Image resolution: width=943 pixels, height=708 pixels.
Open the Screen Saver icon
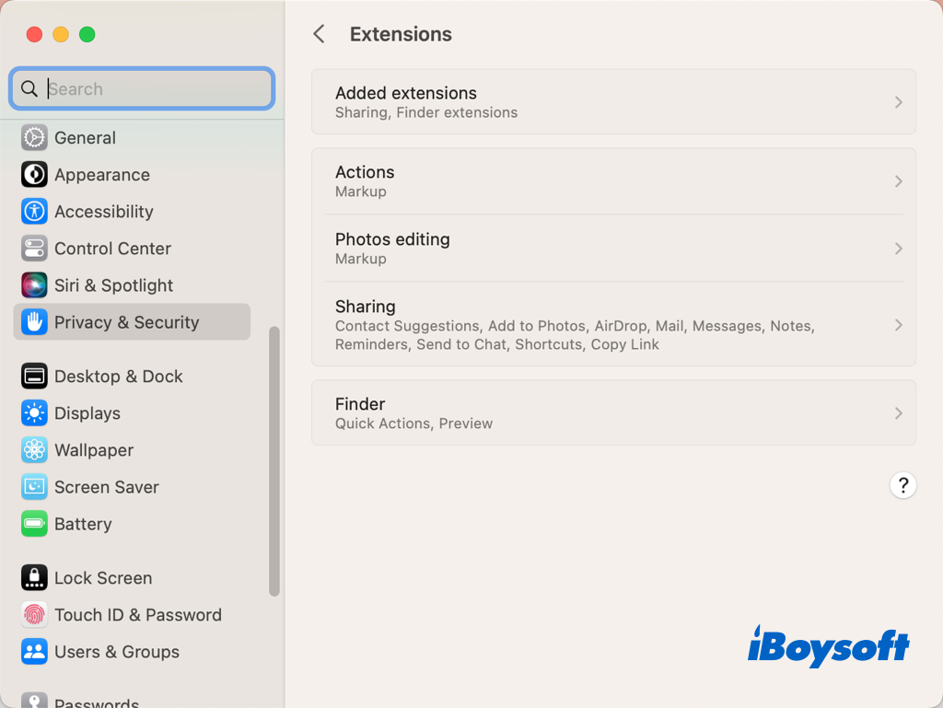(x=34, y=487)
